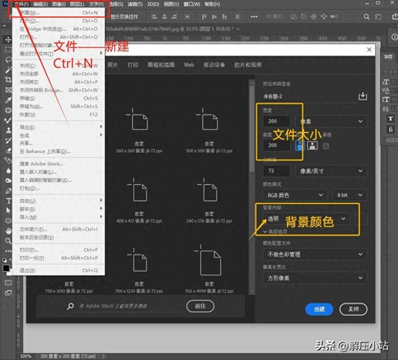
Task: Click the 创建 create button
Action: 319,309
